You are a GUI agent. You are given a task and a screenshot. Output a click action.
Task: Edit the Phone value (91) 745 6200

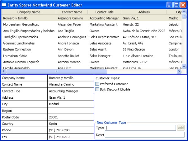(70, 130)
